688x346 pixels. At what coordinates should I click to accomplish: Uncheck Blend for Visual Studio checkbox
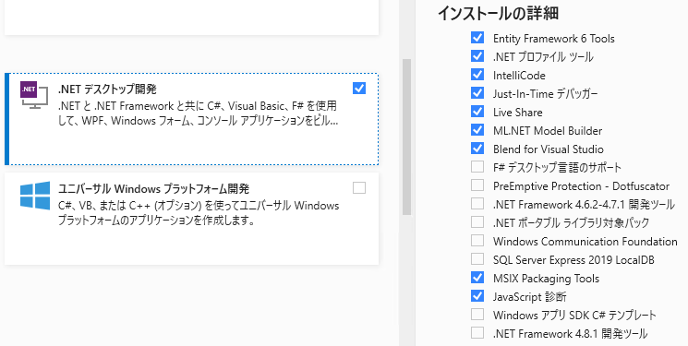pyautogui.click(x=477, y=149)
